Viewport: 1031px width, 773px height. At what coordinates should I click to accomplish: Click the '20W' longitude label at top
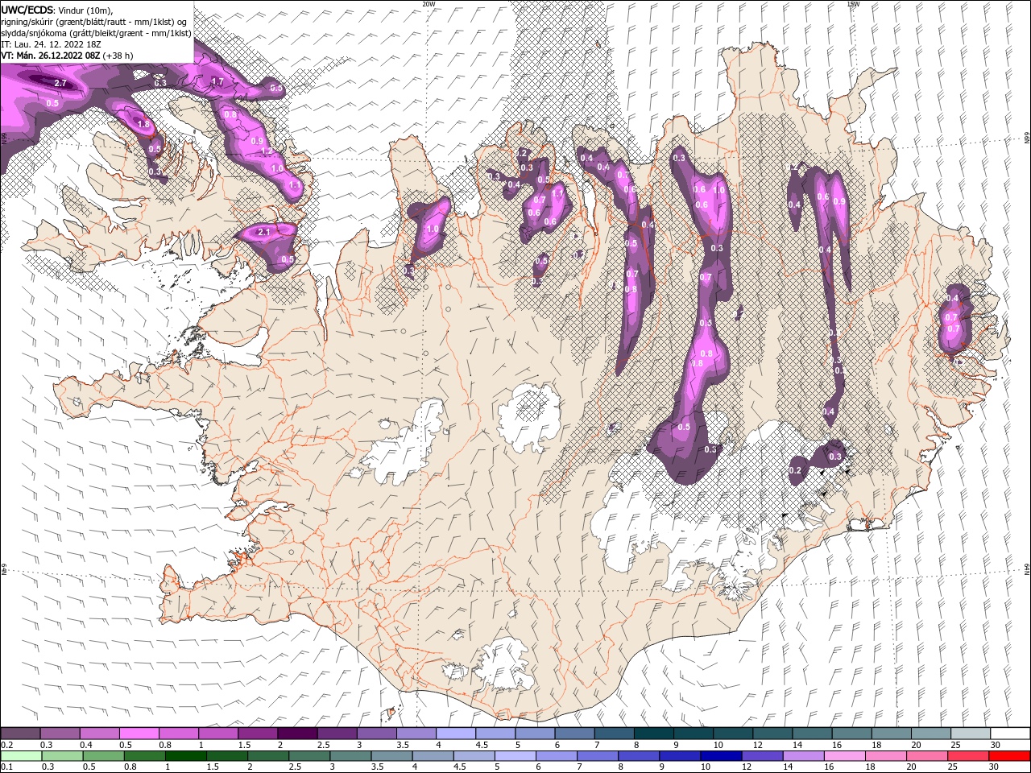click(x=429, y=3)
